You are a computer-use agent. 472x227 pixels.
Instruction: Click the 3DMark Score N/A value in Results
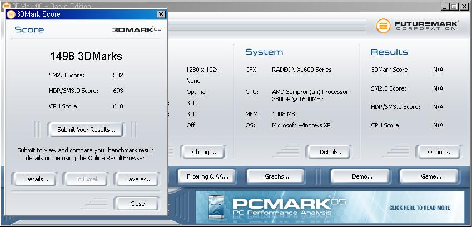point(438,70)
